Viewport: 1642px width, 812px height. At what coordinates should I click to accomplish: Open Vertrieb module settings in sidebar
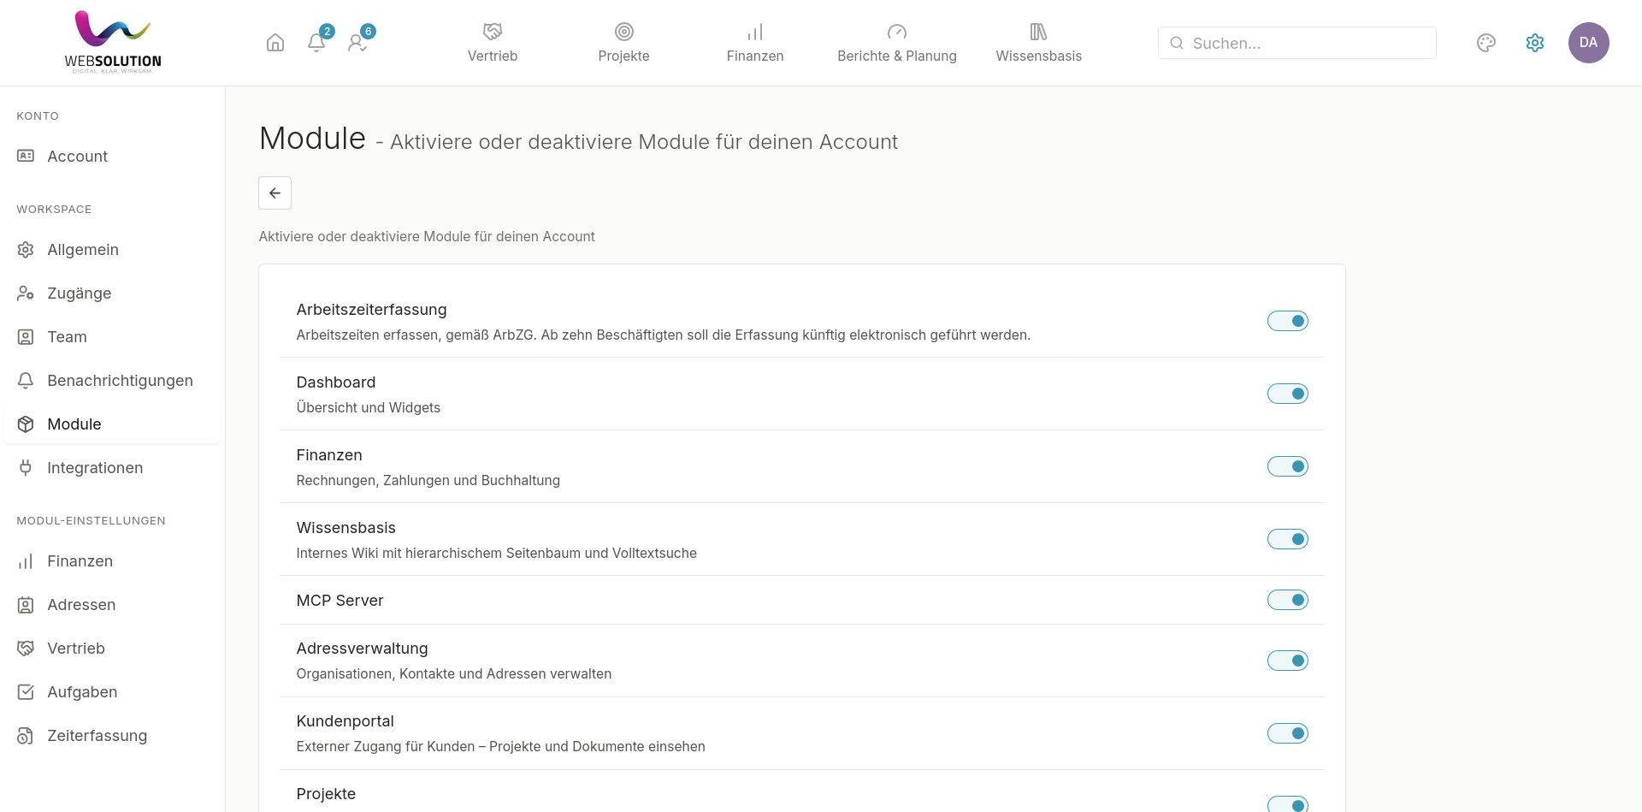[113, 649]
